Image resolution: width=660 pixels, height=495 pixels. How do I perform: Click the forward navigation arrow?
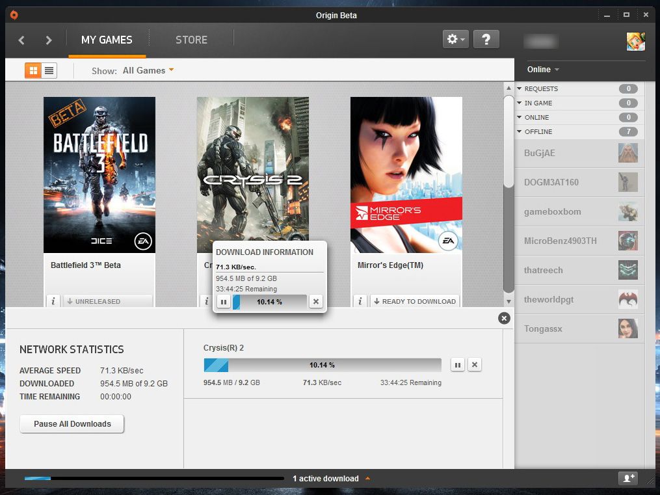[49, 40]
